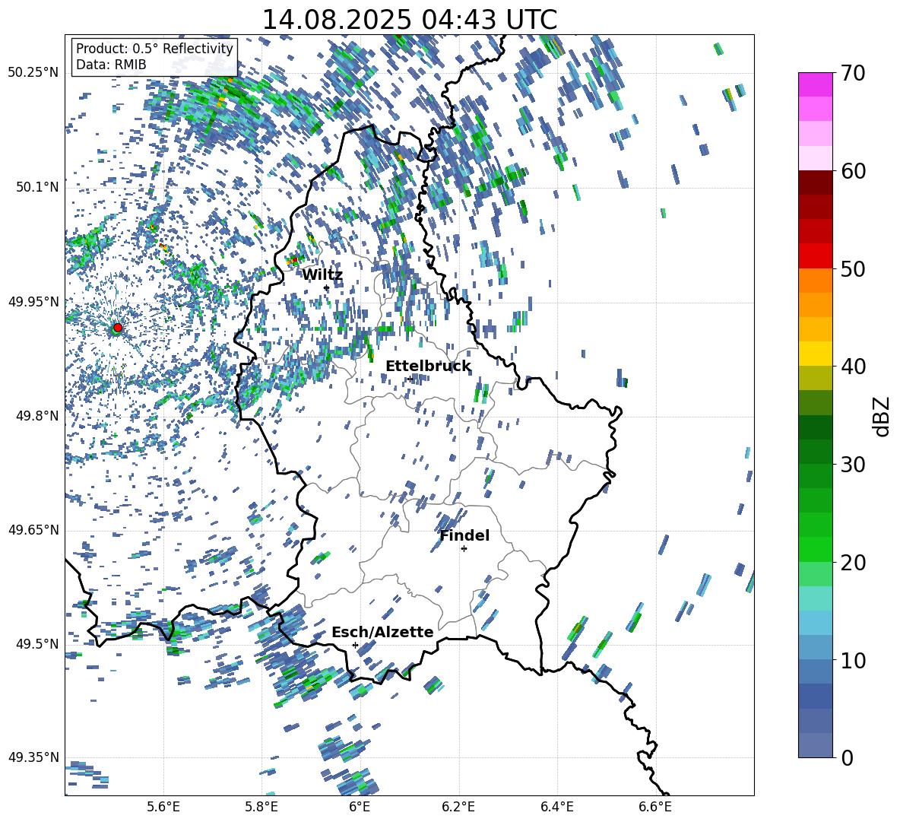Click the Wiltz location cross marker
Screen dimensions: 900x822
tap(327, 287)
